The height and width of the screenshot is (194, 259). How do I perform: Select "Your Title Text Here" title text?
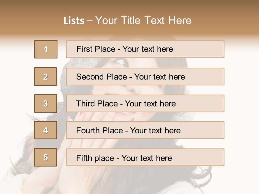coord(143,20)
